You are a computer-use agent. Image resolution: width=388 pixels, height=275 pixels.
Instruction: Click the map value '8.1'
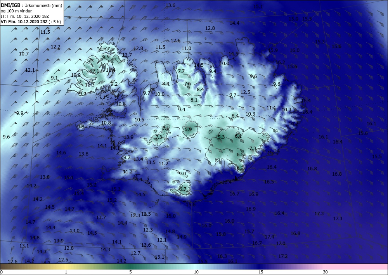click(194, 100)
